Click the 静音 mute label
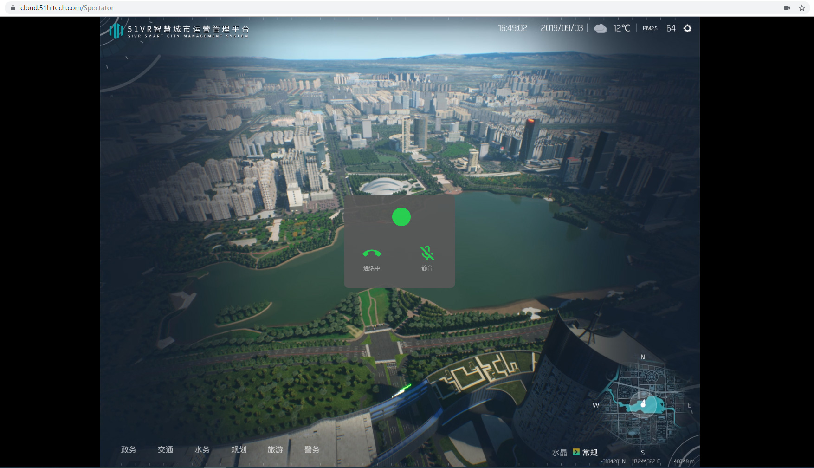The image size is (814, 468). click(427, 268)
